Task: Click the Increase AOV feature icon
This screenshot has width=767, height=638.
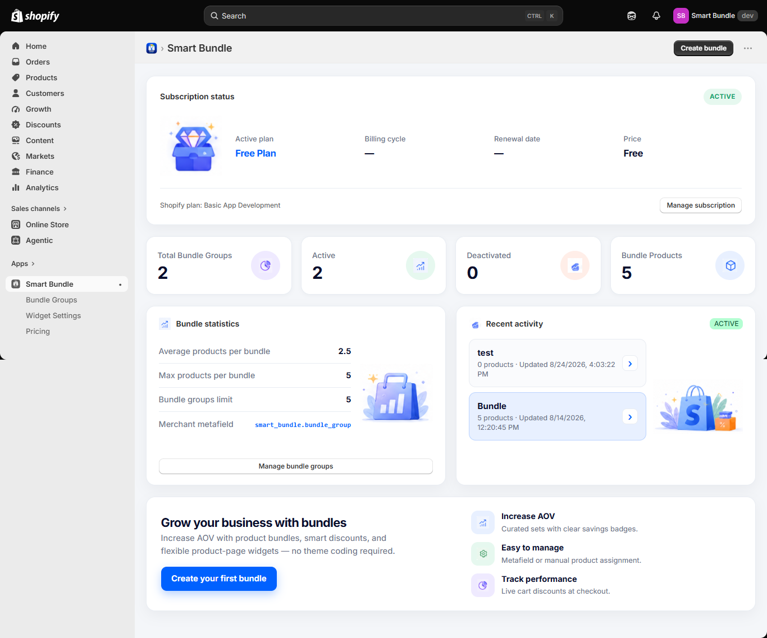Action: [x=483, y=522]
